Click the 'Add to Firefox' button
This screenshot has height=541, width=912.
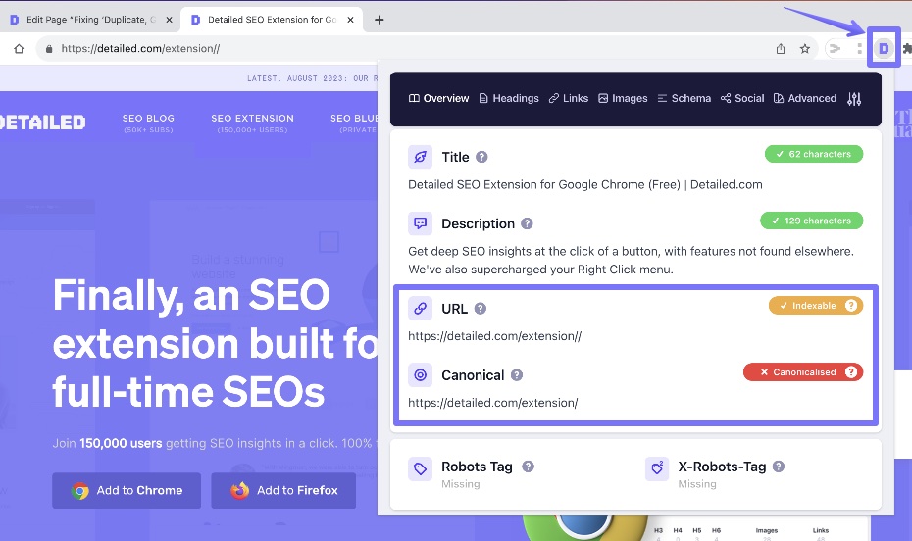pyautogui.click(x=283, y=490)
